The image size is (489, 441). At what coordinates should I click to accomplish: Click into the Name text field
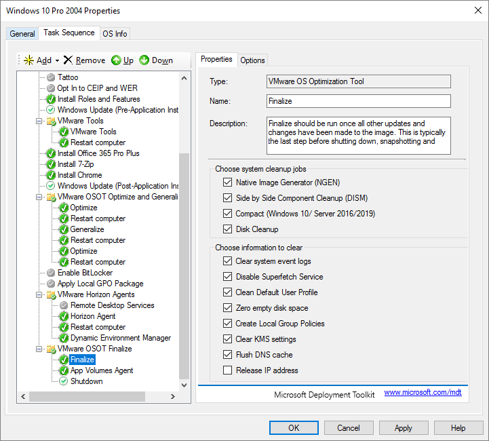pos(359,101)
